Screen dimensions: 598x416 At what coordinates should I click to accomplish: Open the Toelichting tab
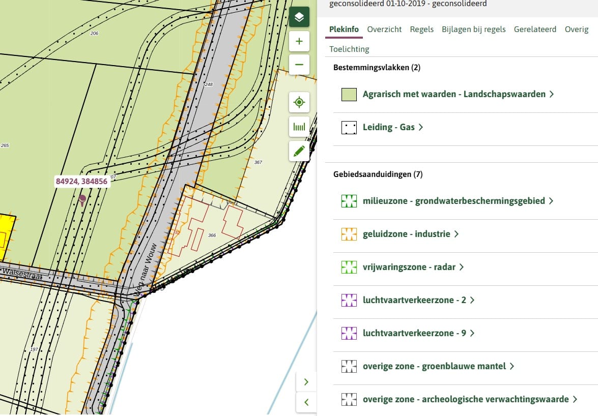(349, 49)
